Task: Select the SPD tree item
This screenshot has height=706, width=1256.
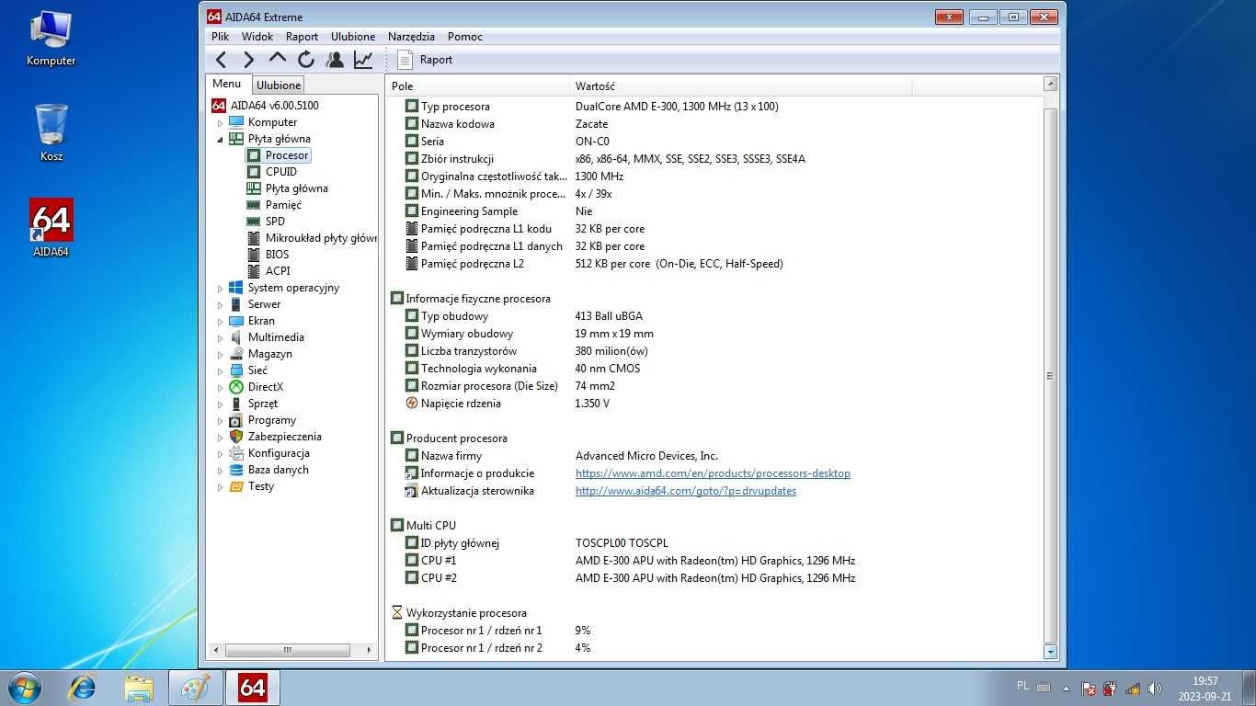Action: (275, 222)
